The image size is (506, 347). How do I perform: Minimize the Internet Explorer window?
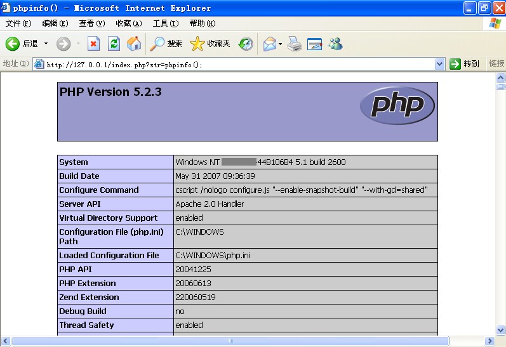tap(470, 8)
